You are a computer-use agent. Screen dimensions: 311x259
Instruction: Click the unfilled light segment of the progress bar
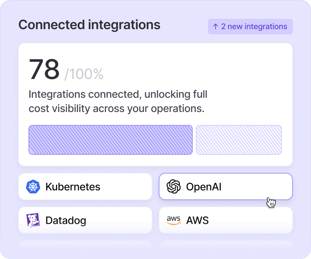pos(239,140)
